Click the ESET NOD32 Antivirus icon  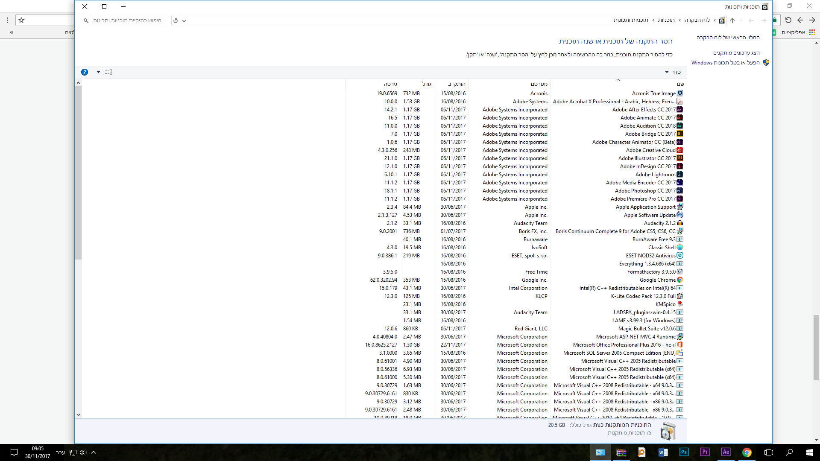680,256
